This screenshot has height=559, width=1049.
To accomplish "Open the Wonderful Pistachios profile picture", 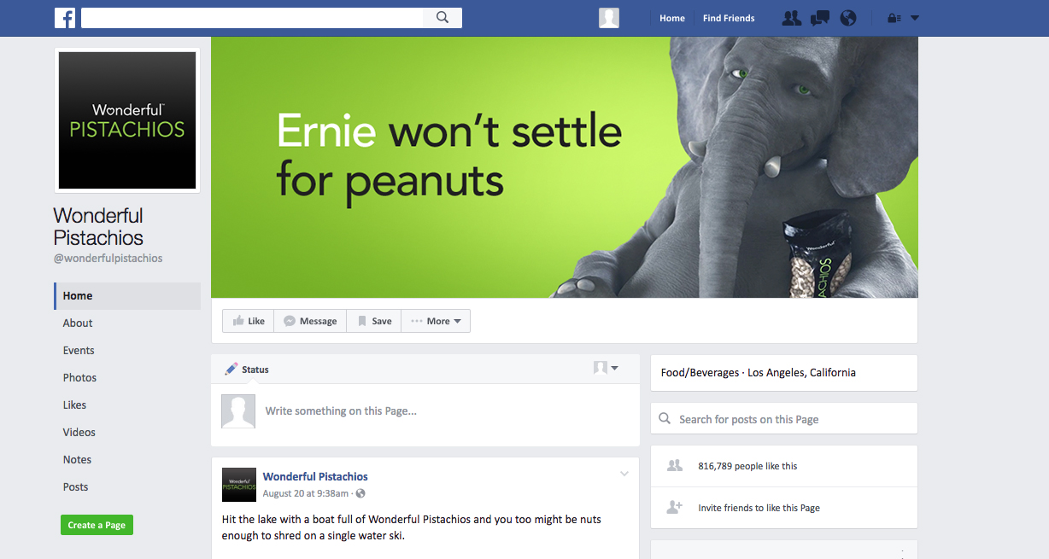I will [127, 120].
